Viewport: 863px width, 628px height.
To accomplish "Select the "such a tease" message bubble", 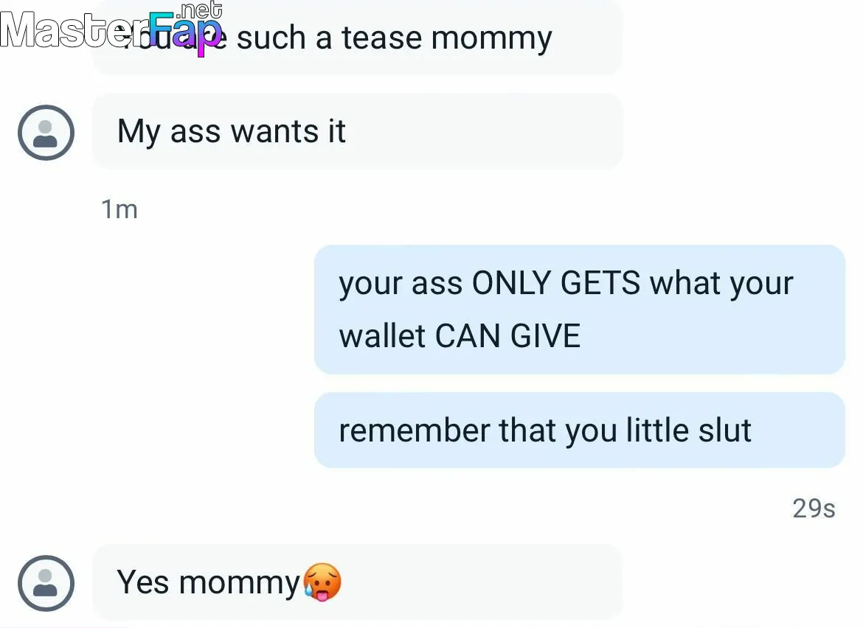I will coord(357,37).
